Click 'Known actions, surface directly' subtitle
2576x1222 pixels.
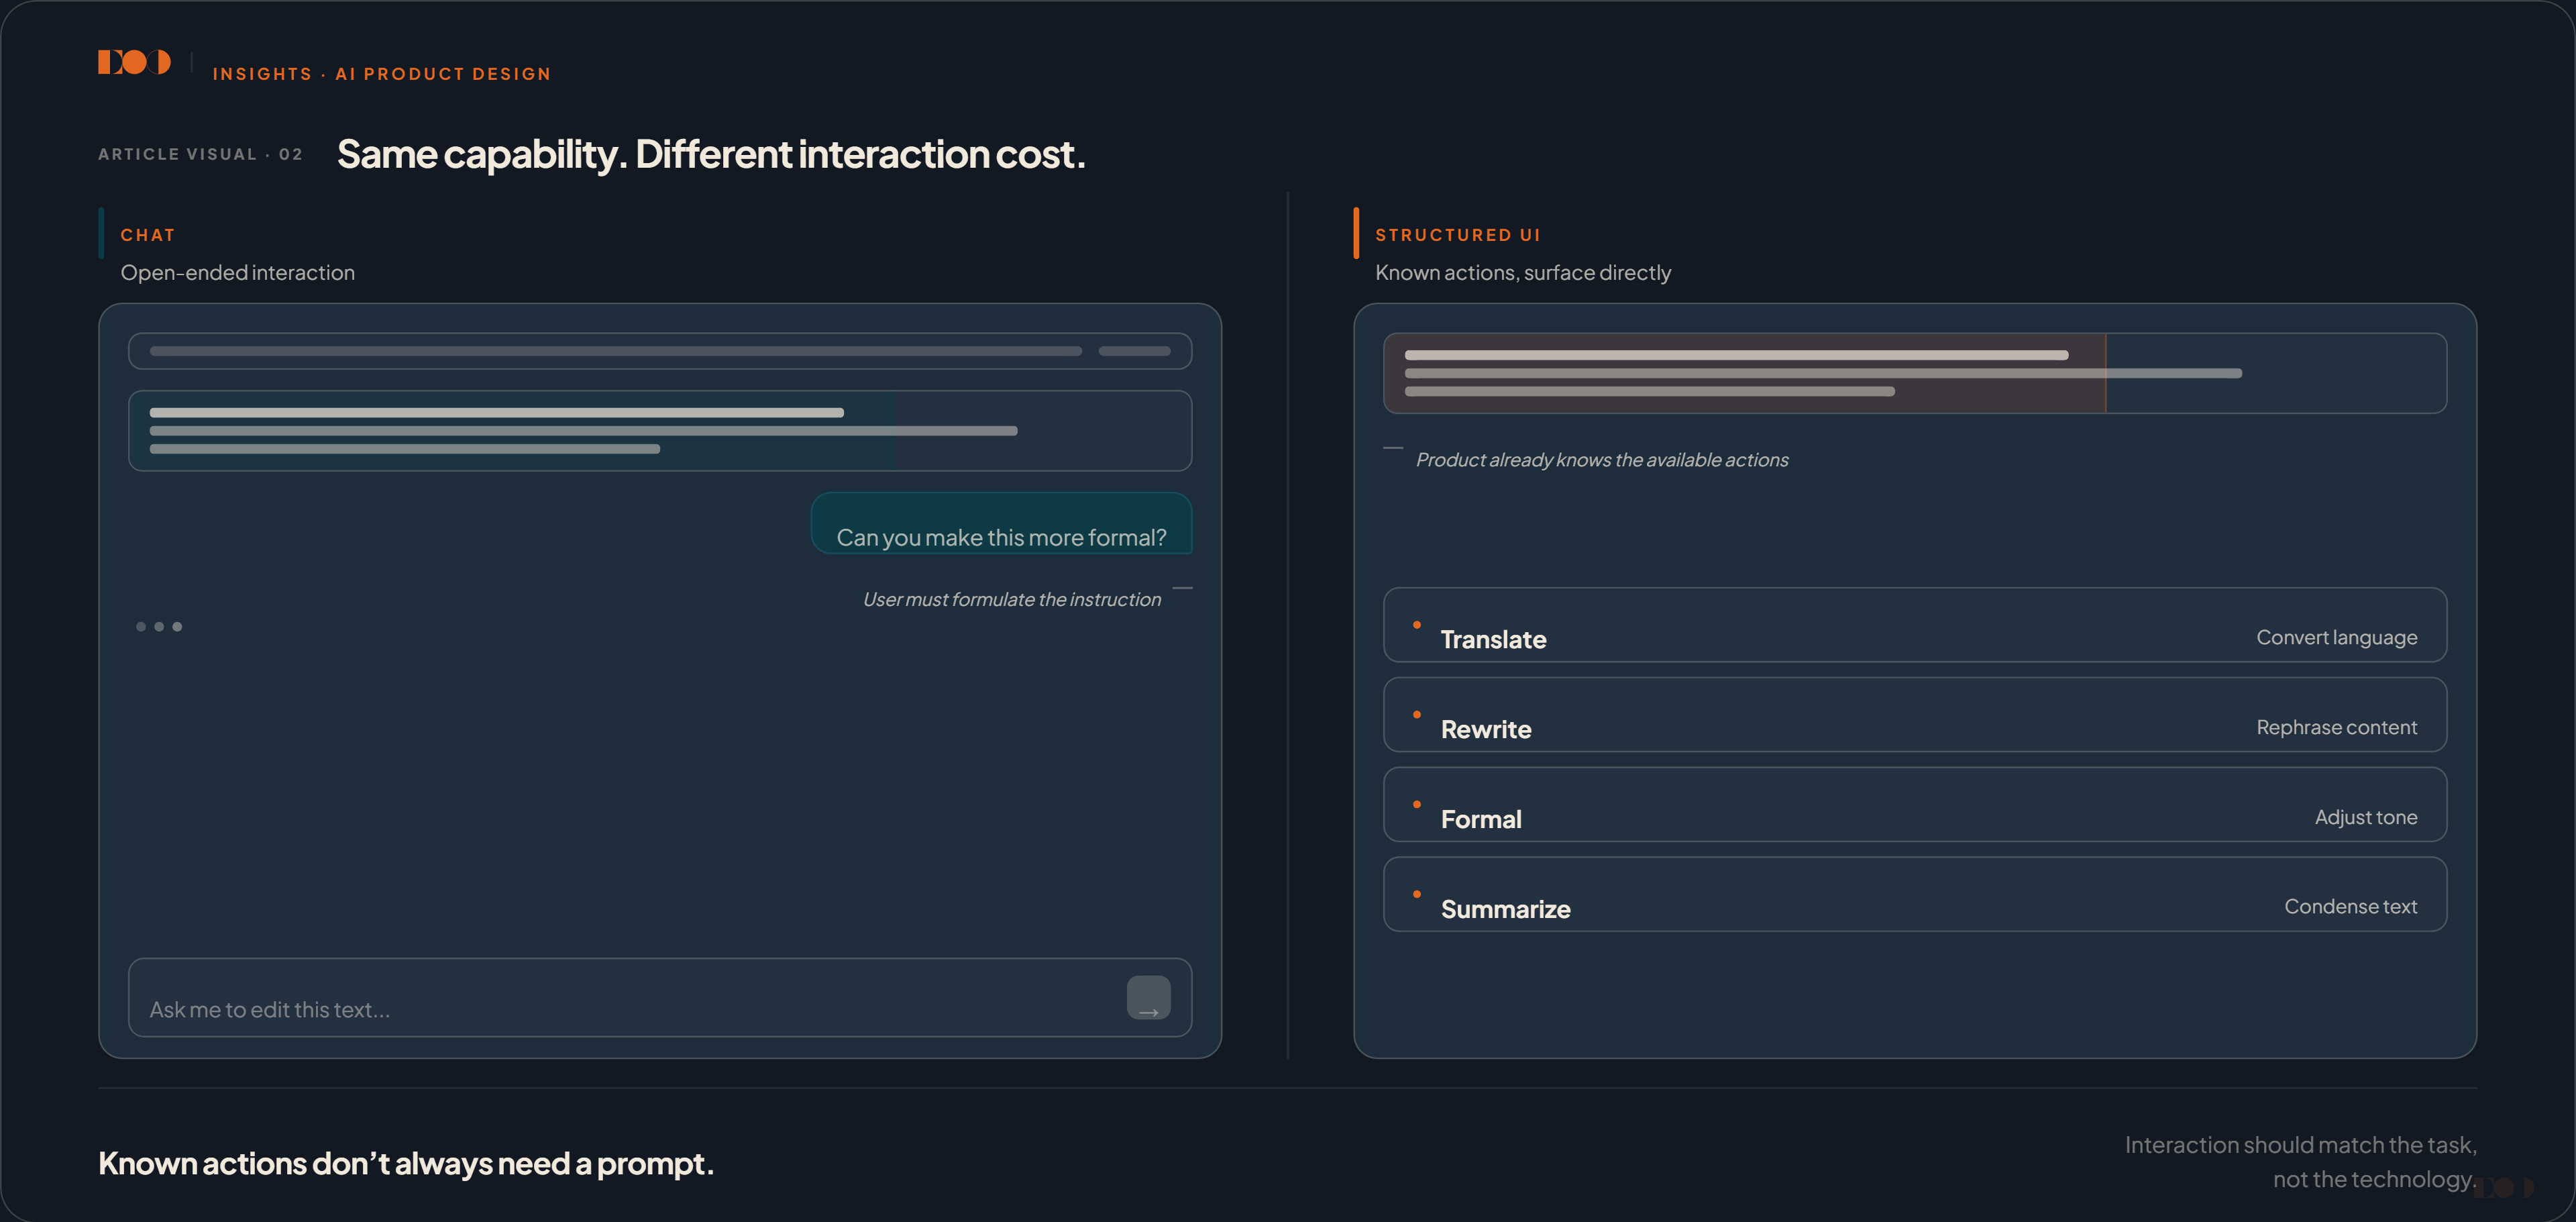click(1523, 273)
